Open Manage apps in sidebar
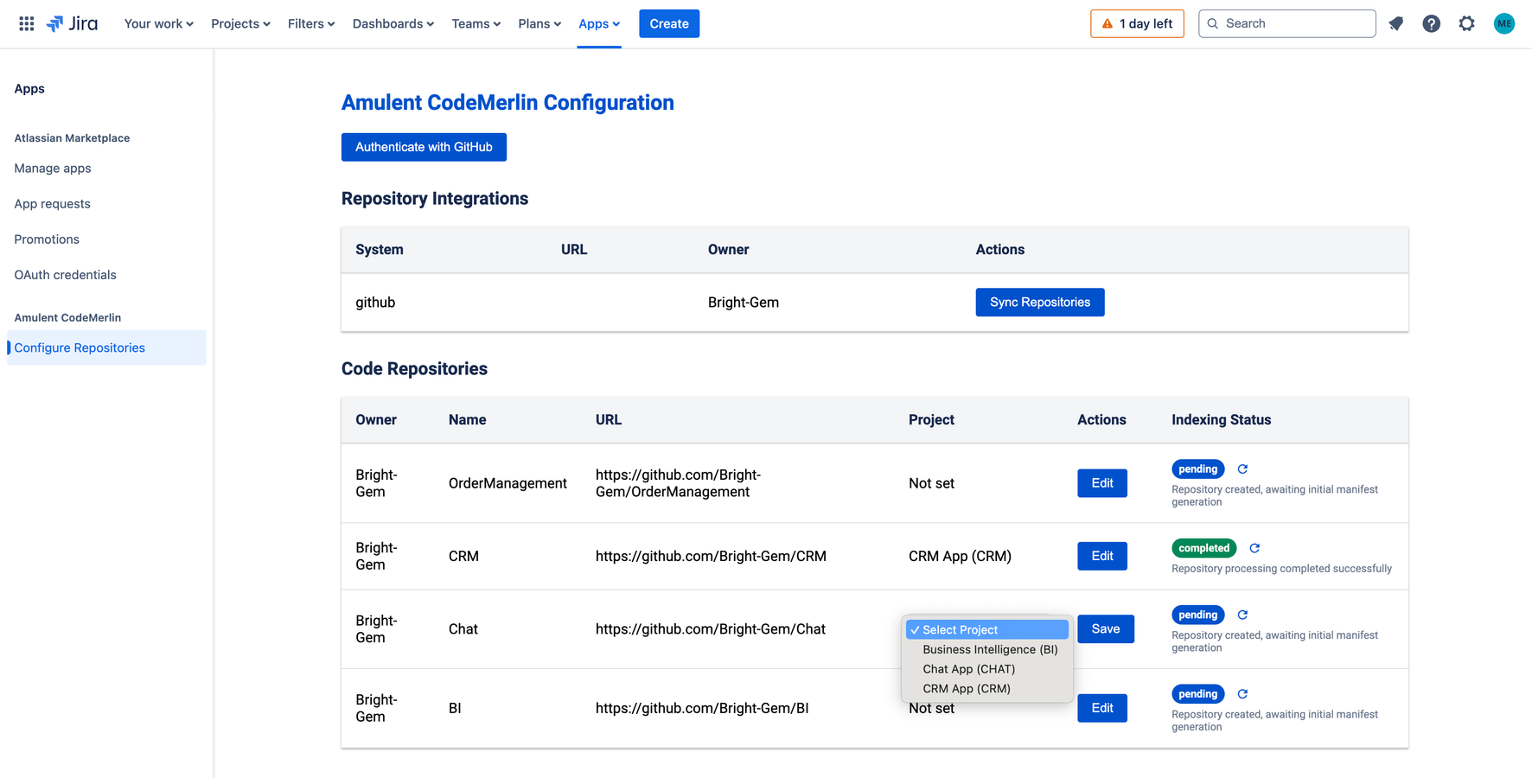Screen dimensions: 1532x778 point(53,169)
